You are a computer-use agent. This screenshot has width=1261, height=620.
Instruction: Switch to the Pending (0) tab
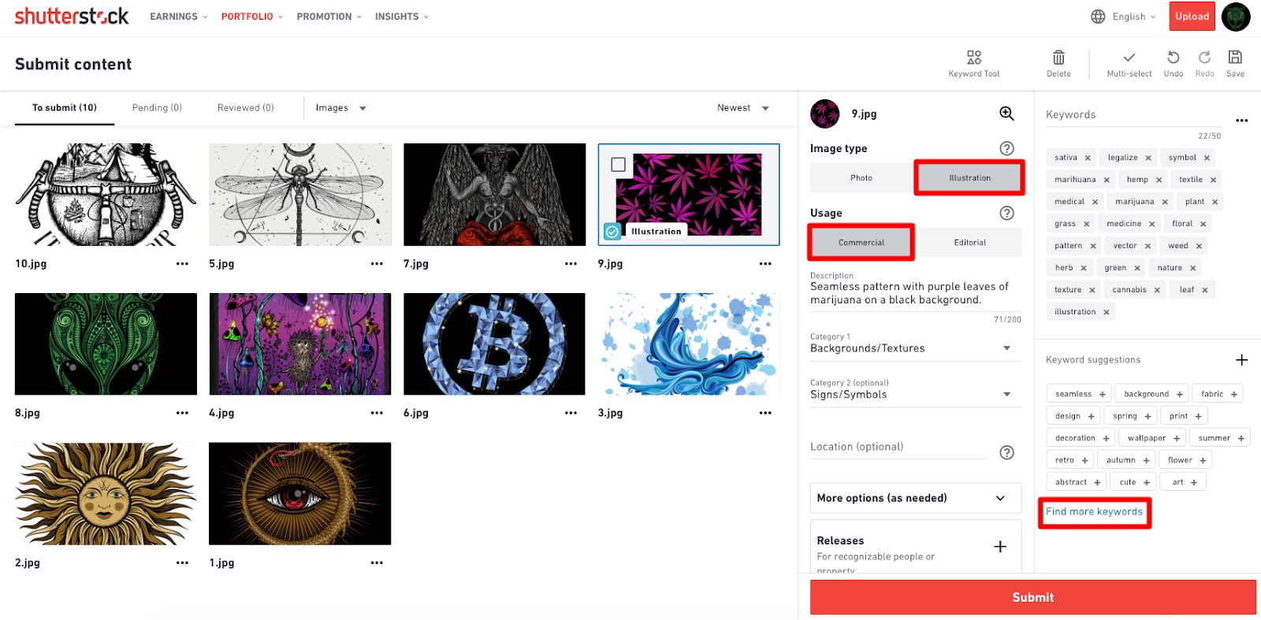pos(157,108)
